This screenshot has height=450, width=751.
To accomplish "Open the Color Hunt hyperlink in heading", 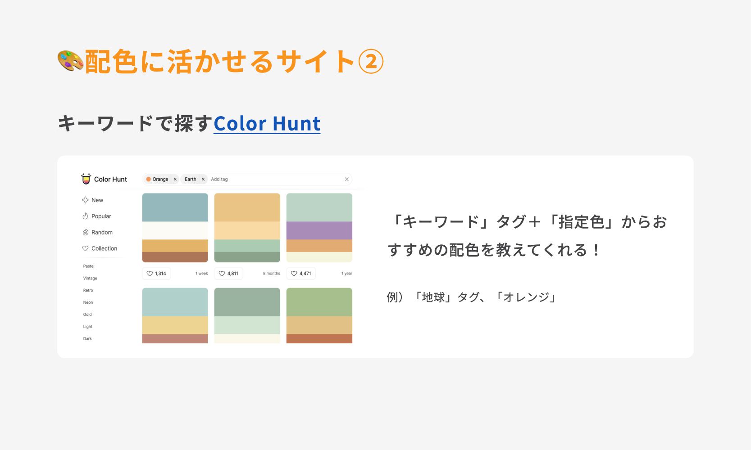I will tap(267, 124).
